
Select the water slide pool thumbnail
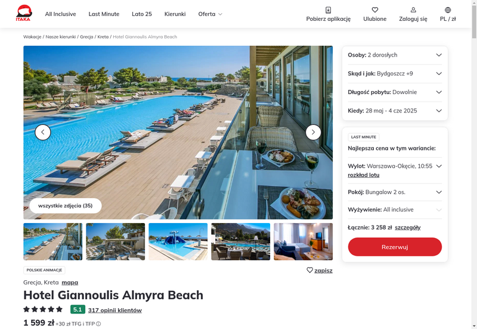[x=178, y=242]
